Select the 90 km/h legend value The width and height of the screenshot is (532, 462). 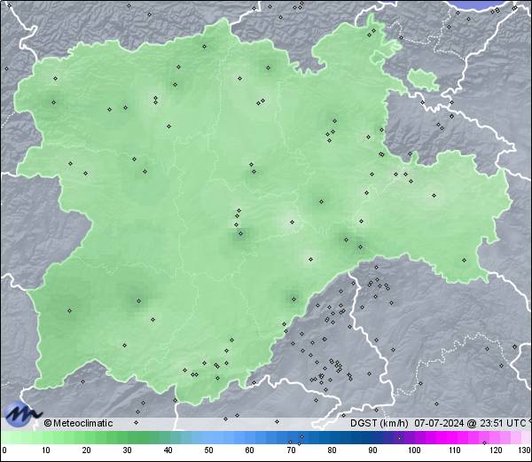click(x=372, y=450)
